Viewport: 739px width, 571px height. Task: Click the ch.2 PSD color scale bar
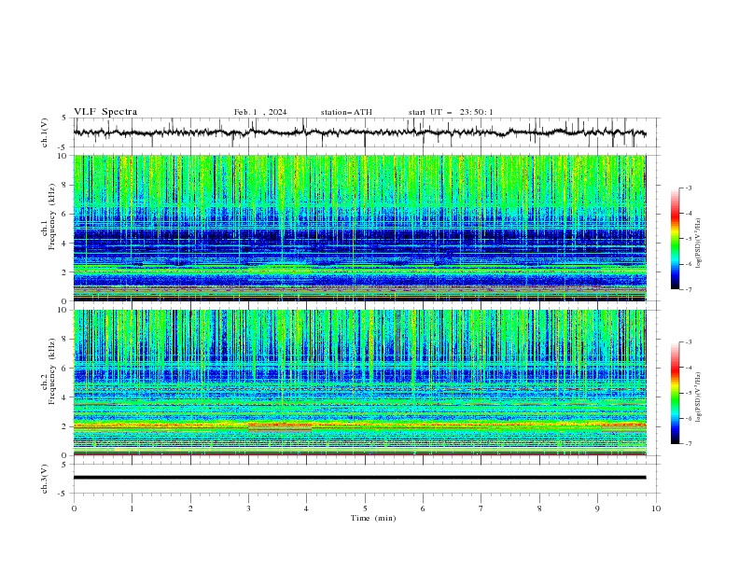(675, 393)
